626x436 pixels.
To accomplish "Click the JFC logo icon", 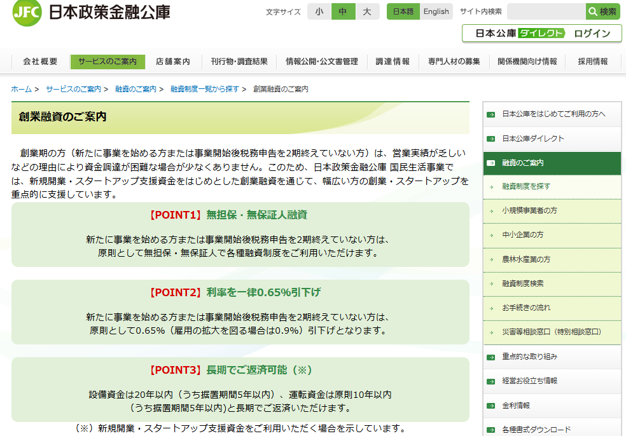I will point(27,13).
